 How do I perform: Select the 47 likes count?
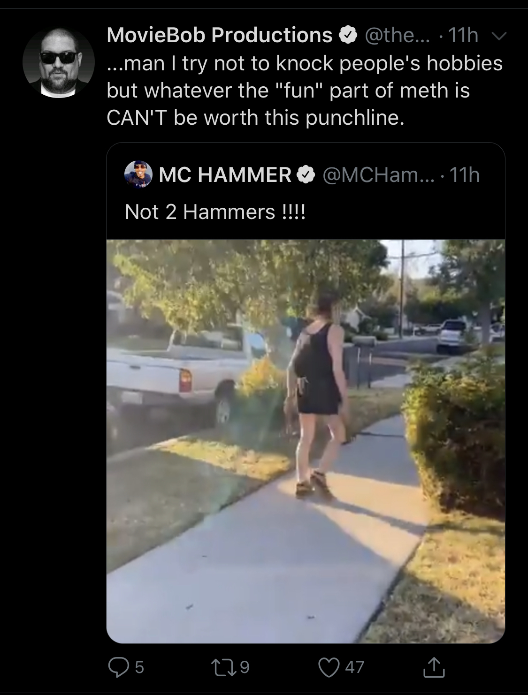point(354,667)
